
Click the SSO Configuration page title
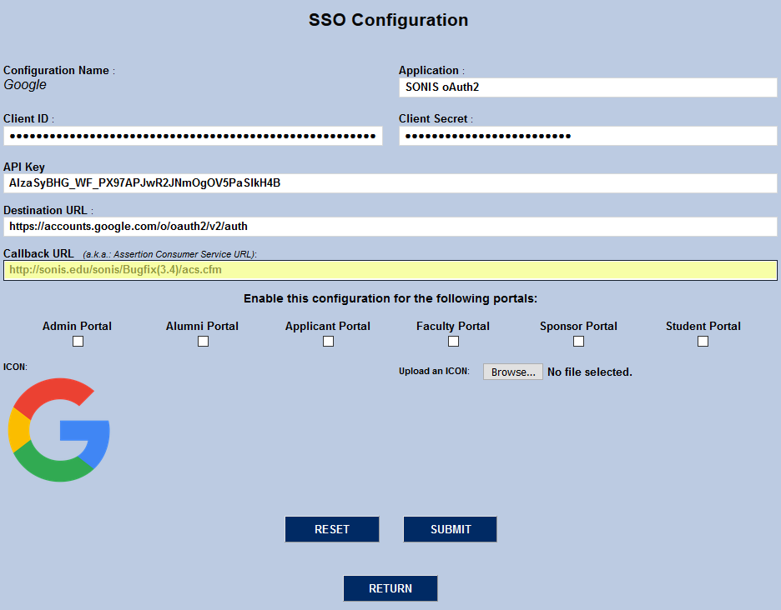pos(388,20)
